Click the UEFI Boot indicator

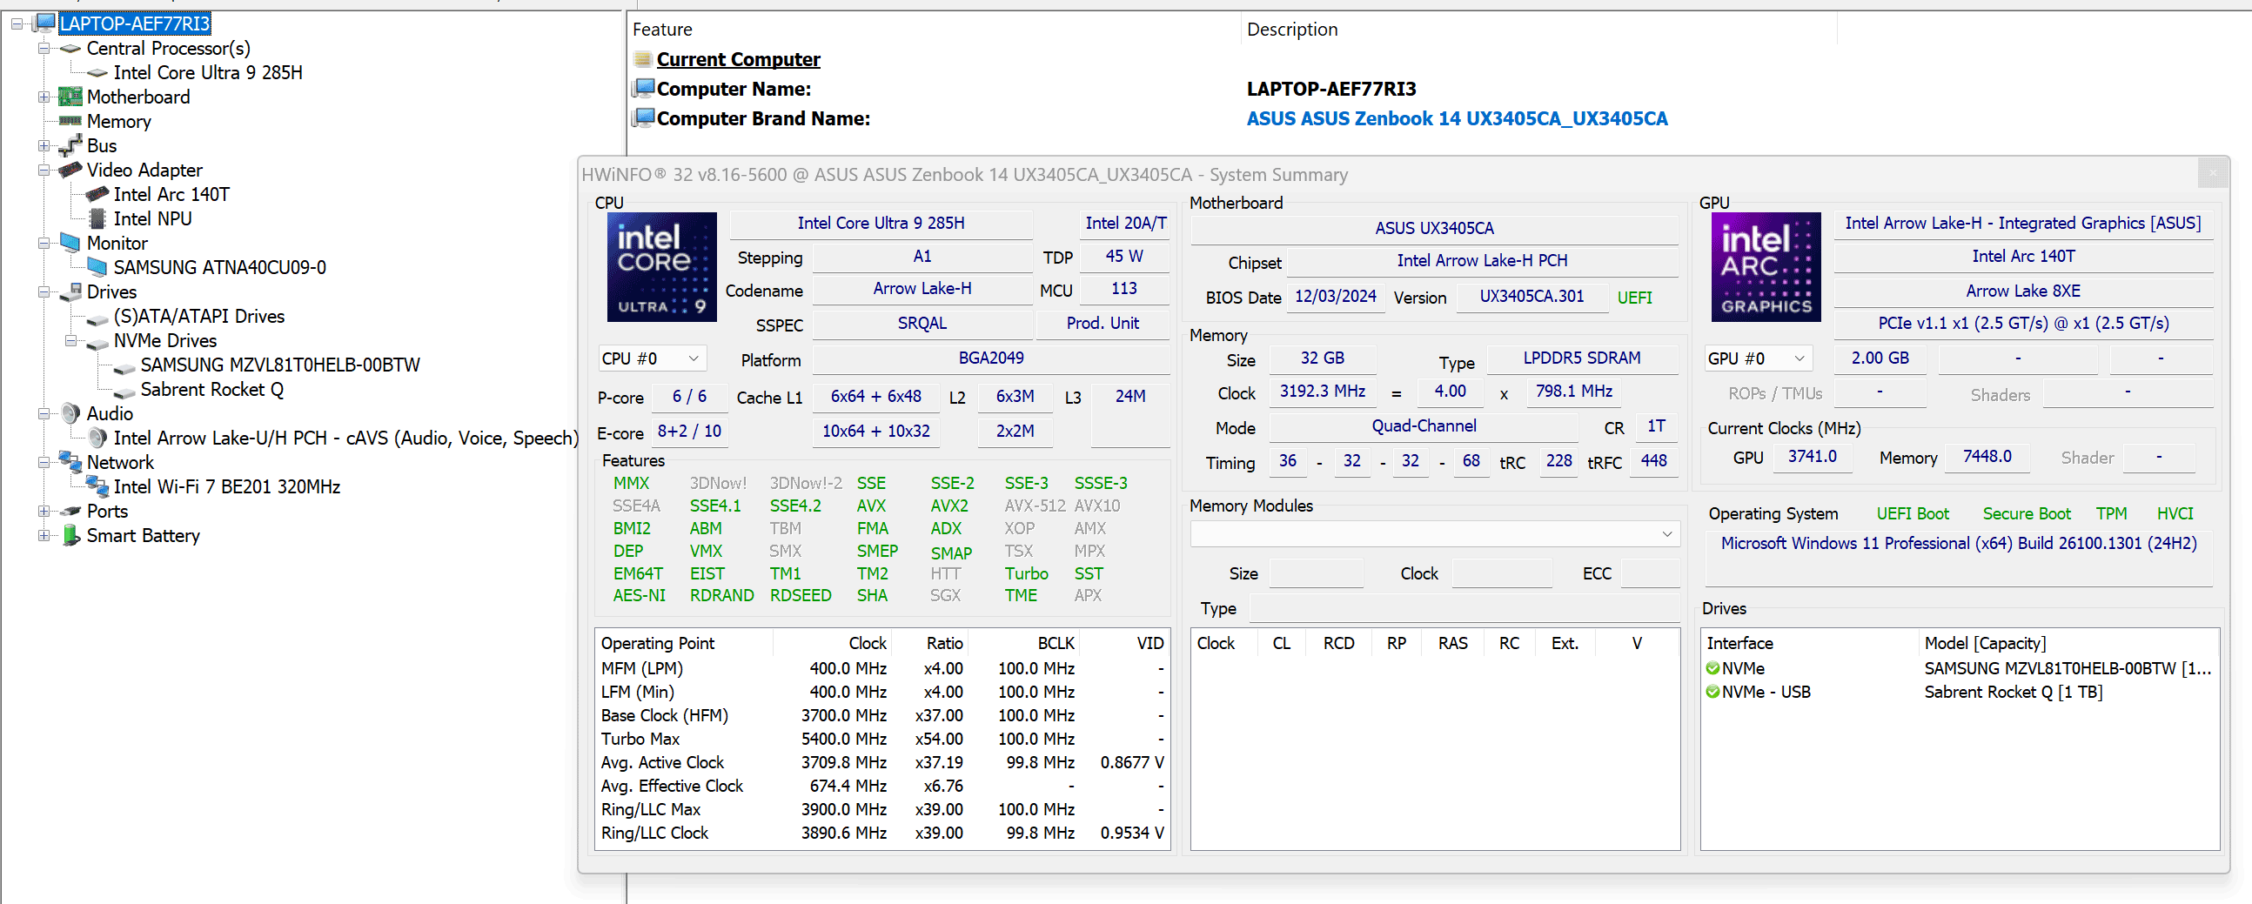click(1912, 513)
